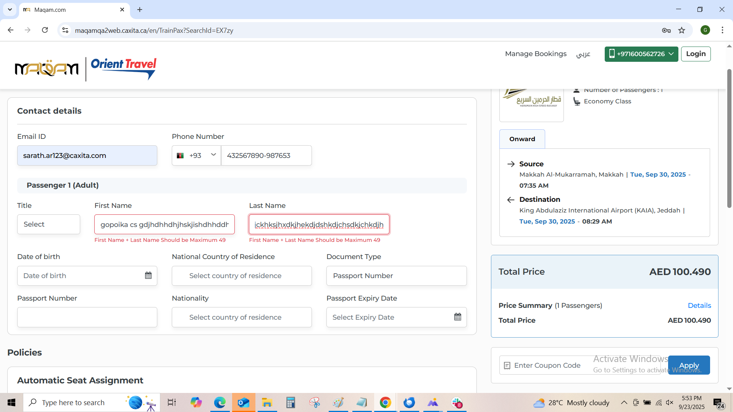The height and width of the screenshot is (412, 733).
Task: Click the password key icon in address bar
Action: click(666, 30)
